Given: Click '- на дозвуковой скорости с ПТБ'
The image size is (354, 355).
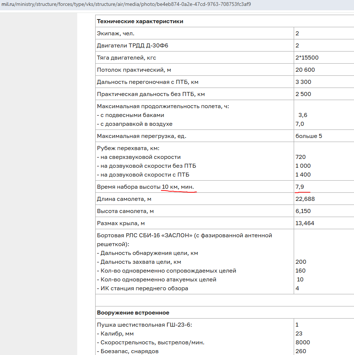Looking at the screenshot, I should tap(143, 175).
